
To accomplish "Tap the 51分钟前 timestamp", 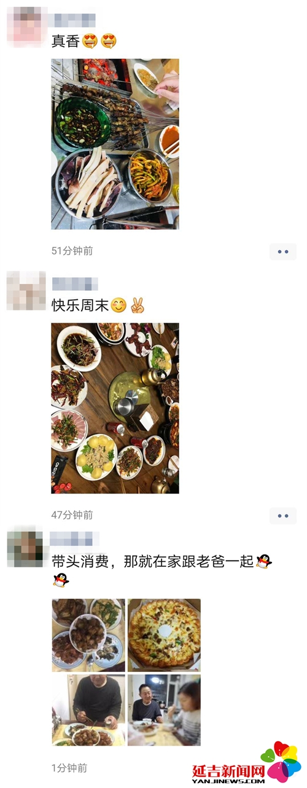I will point(72,251).
